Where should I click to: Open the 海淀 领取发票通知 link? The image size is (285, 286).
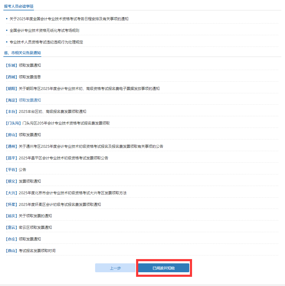(x=30, y=100)
